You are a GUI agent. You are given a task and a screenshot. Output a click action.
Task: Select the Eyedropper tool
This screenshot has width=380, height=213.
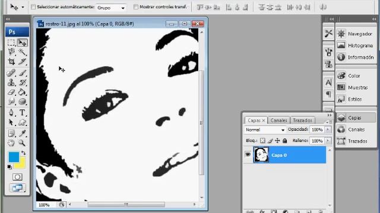23,133
